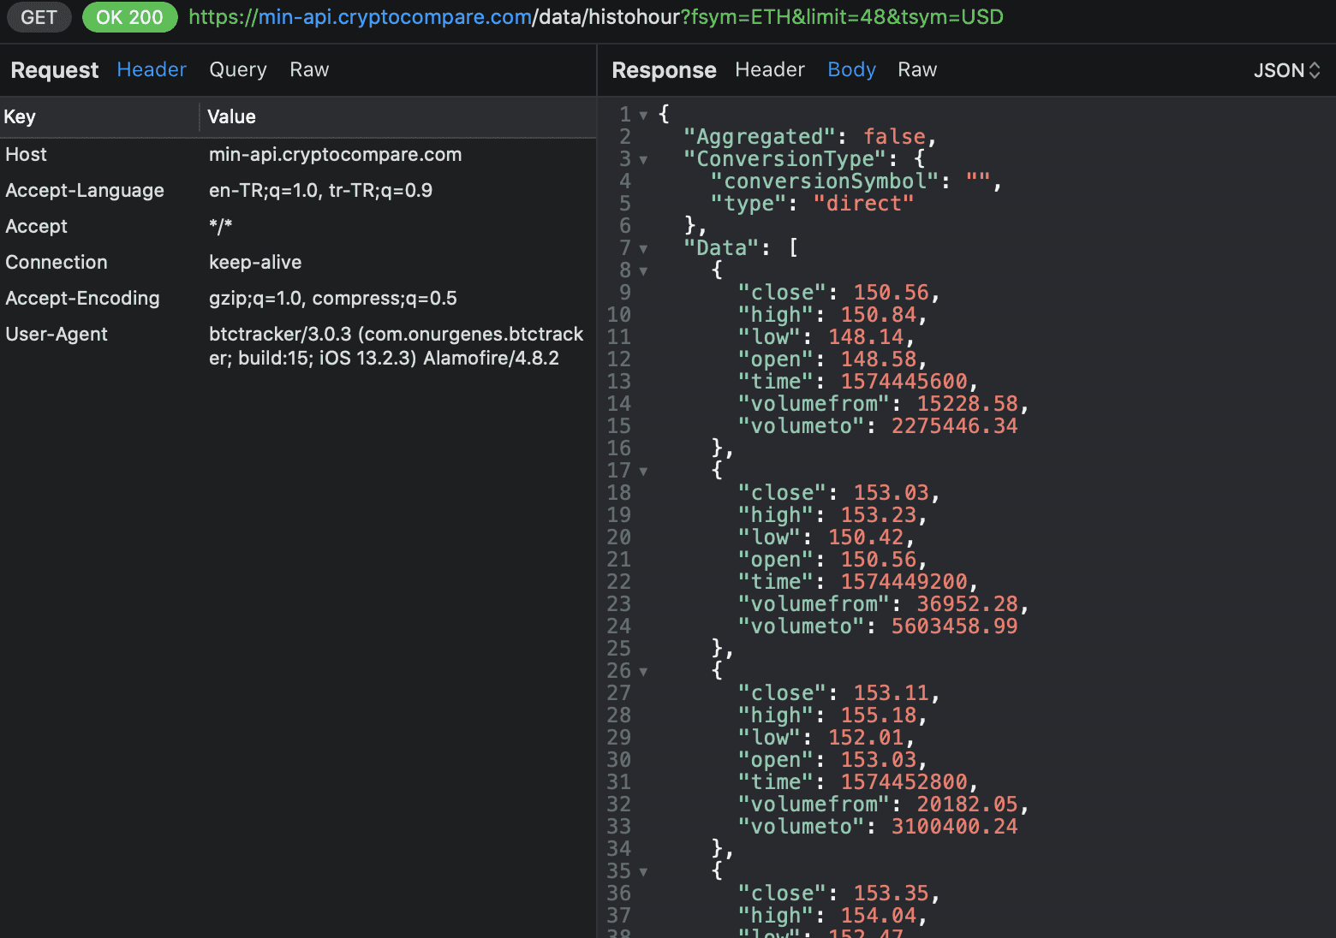The height and width of the screenshot is (938, 1336).
Task: Click the "conversionSymbol" key
Action: point(825,181)
